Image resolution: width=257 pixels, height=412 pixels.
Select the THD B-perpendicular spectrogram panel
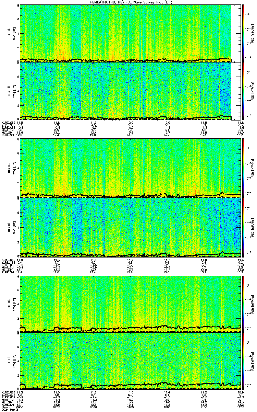coord(130,168)
